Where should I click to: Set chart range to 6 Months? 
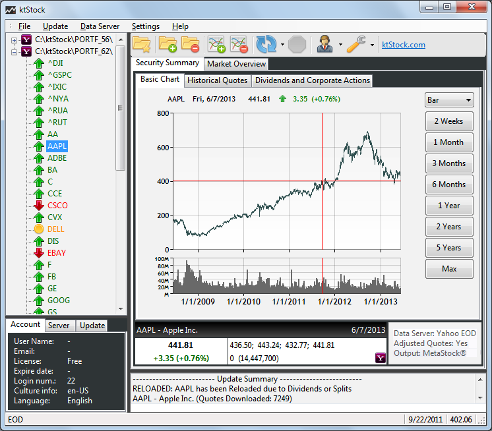tap(449, 185)
